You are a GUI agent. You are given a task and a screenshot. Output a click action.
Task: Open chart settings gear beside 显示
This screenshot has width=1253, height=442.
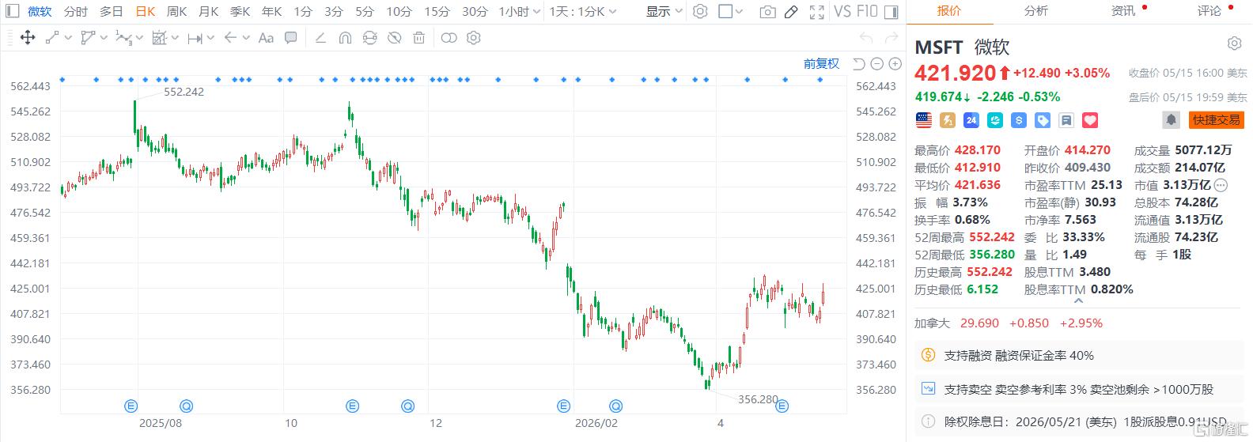[700, 11]
